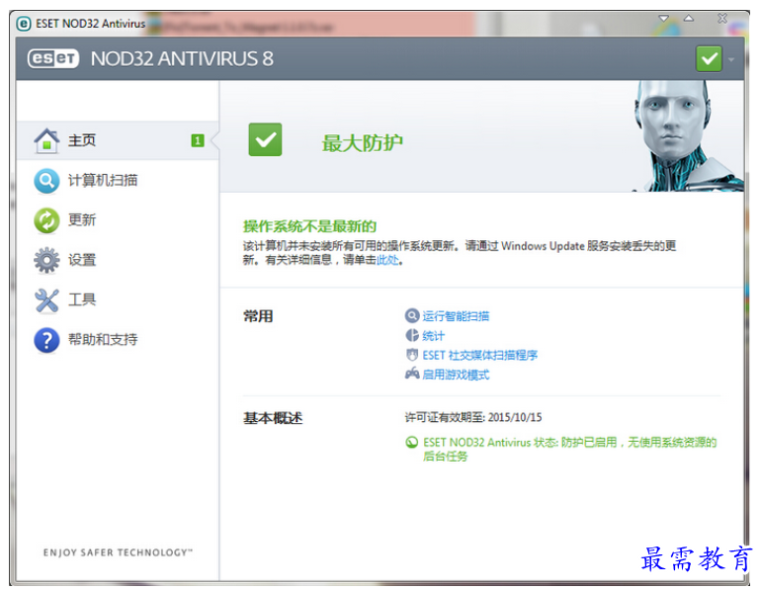Screen dimensions: 761x590
Task: Click the title bar downward triangle button
Action: (663, 19)
